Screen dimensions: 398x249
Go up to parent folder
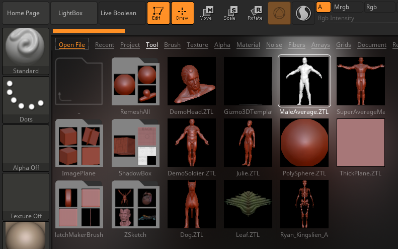(x=79, y=81)
